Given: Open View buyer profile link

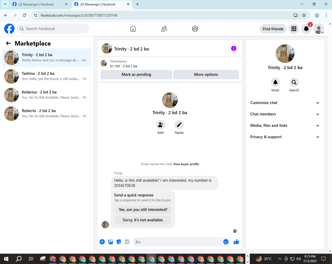Looking at the screenshot, I should (186, 164).
